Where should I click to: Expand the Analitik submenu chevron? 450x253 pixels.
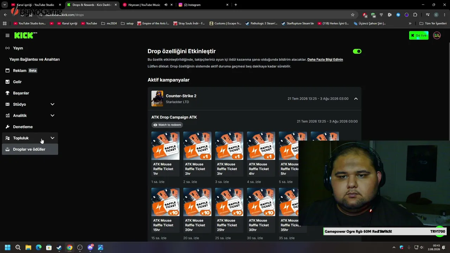click(x=52, y=116)
